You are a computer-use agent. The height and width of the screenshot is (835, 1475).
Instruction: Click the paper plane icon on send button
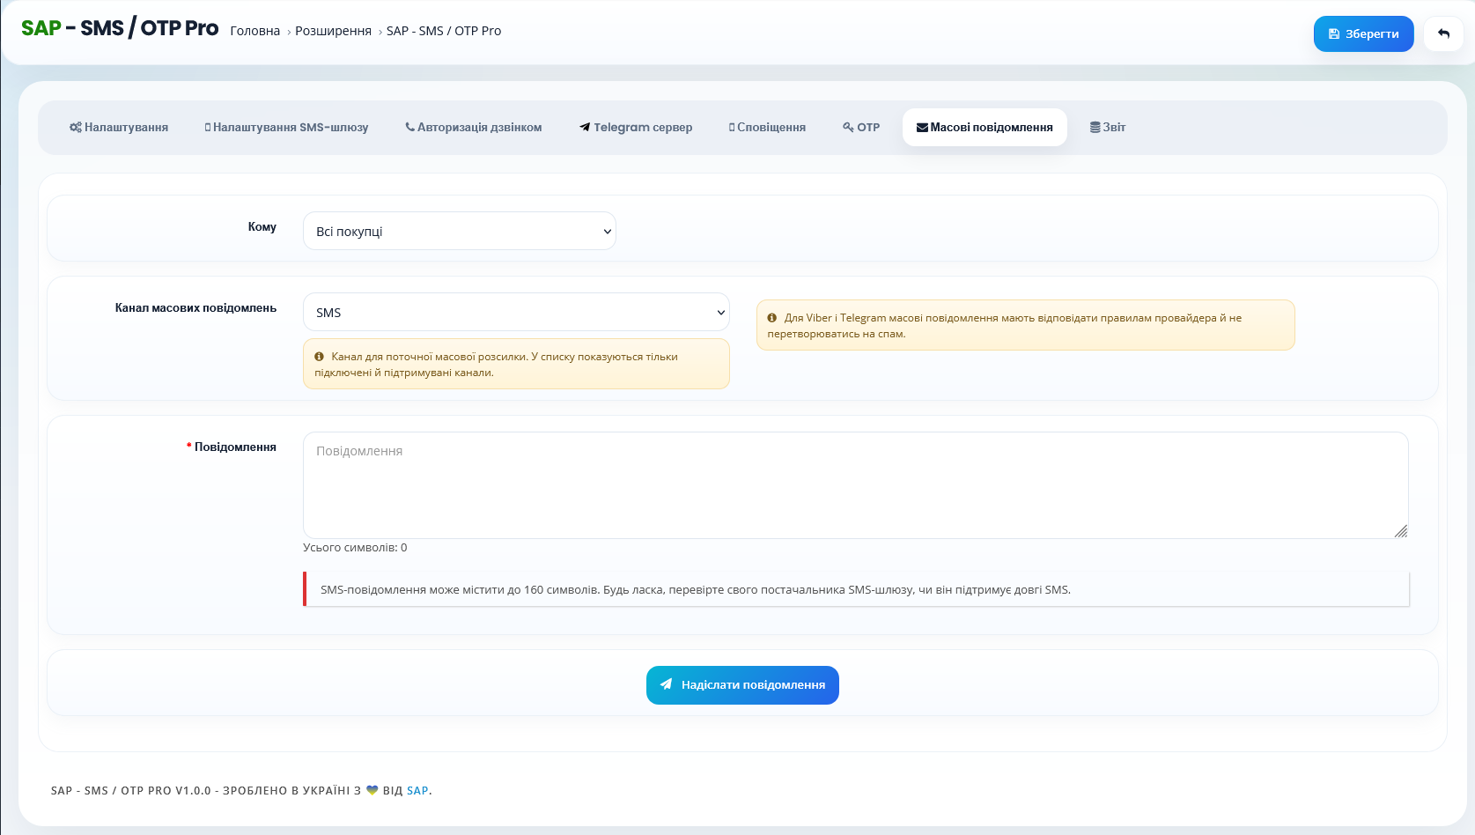(x=667, y=684)
